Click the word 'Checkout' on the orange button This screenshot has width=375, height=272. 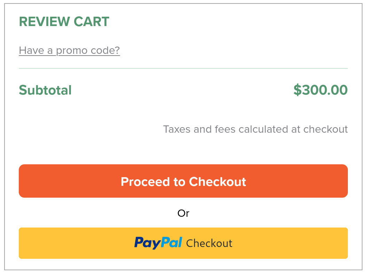coord(217,182)
